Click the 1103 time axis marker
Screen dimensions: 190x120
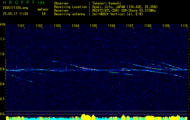point(57,25)
